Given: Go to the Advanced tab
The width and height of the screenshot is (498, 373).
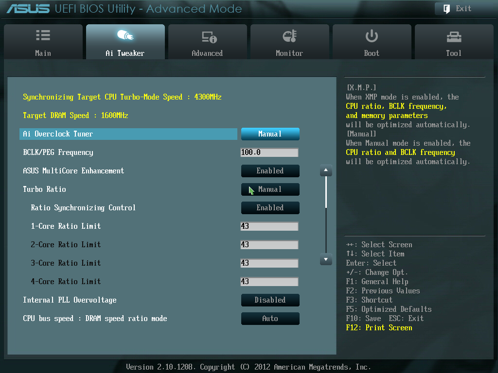Looking at the screenshot, I should [207, 42].
